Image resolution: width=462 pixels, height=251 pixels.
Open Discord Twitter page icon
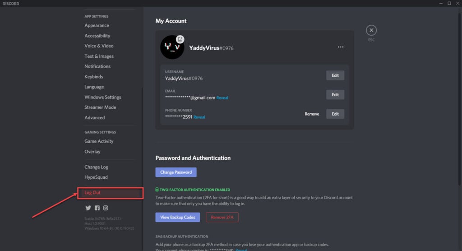[x=88, y=208]
